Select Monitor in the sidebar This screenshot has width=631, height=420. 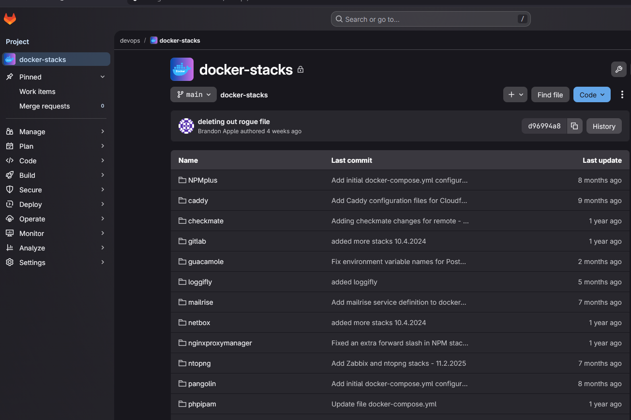coord(56,233)
